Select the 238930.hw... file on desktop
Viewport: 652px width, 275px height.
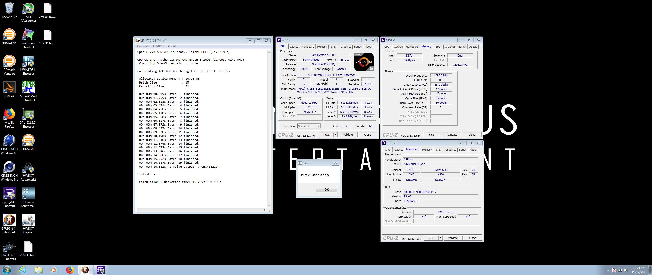[x=28, y=249]
